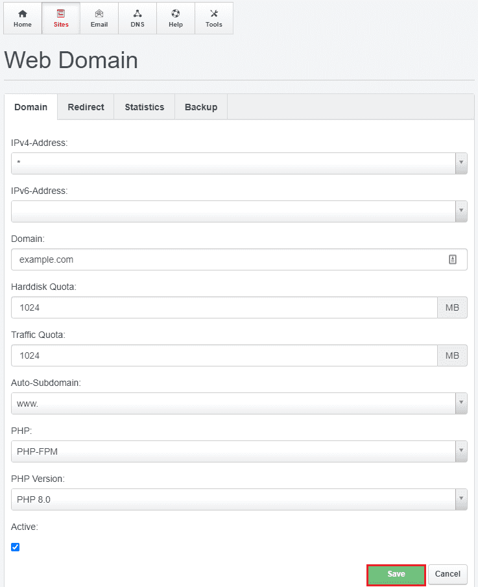Image resolution: width=478 pixels, height=587 pixels.
Task: Expand the IPv4-Address dropdown
Action: coord(239,163)
